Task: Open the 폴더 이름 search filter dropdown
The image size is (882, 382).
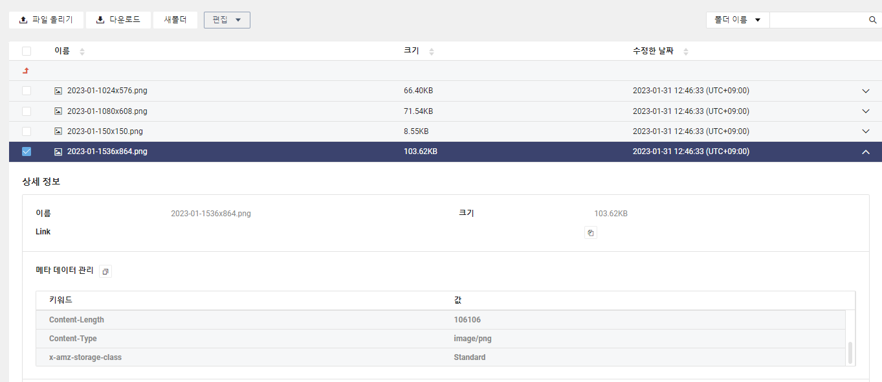Action: 737,19
